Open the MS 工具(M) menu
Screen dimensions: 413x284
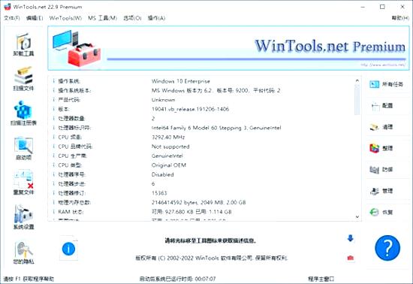[102, 18]
